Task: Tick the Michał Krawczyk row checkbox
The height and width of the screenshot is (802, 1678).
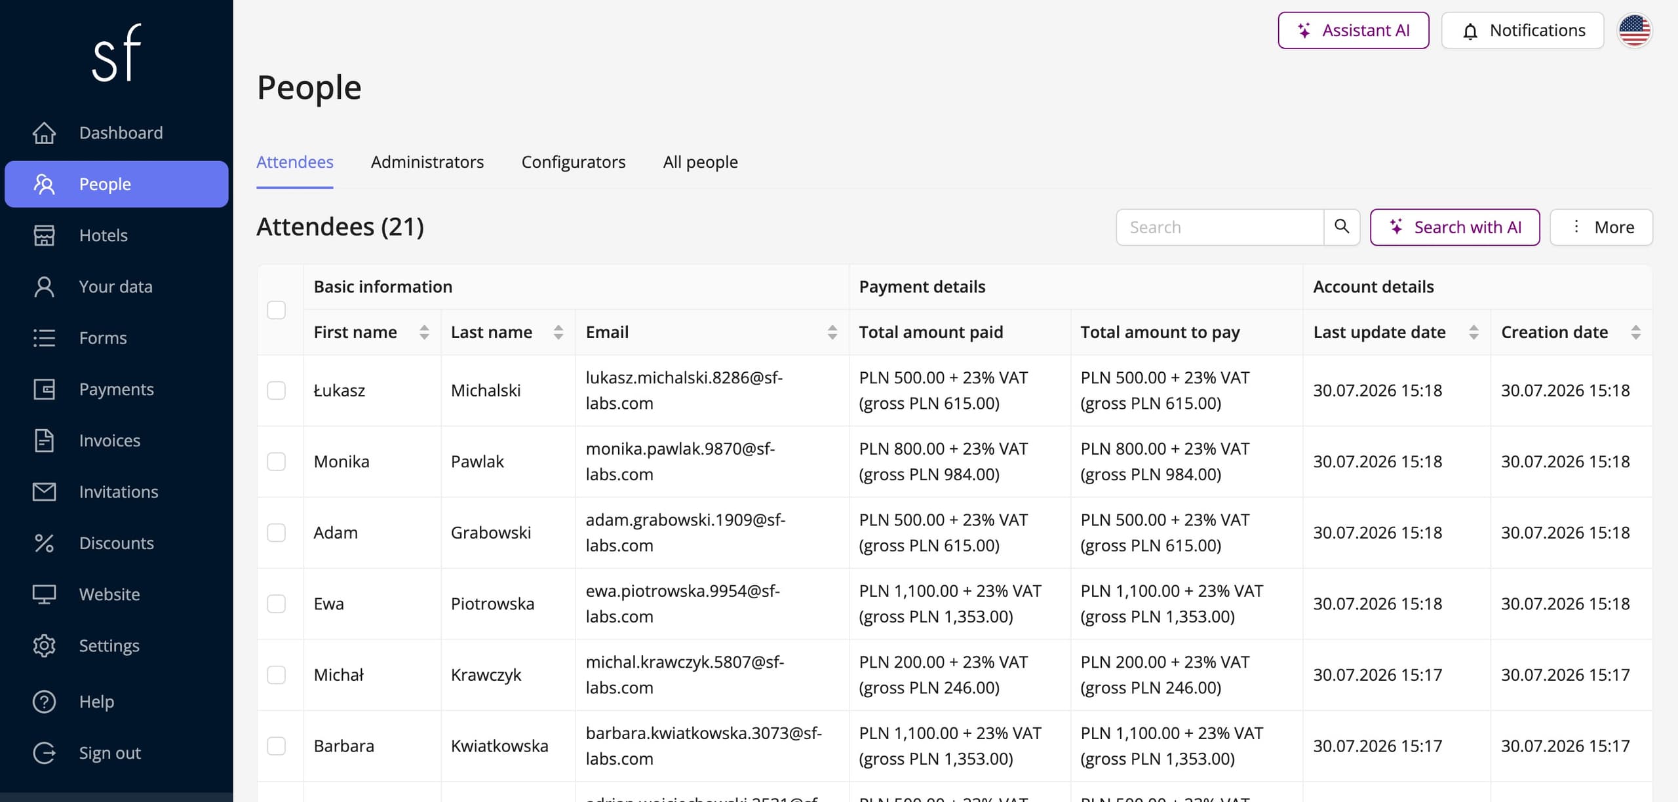Action: pyautogui.click(x=277, y=675)
